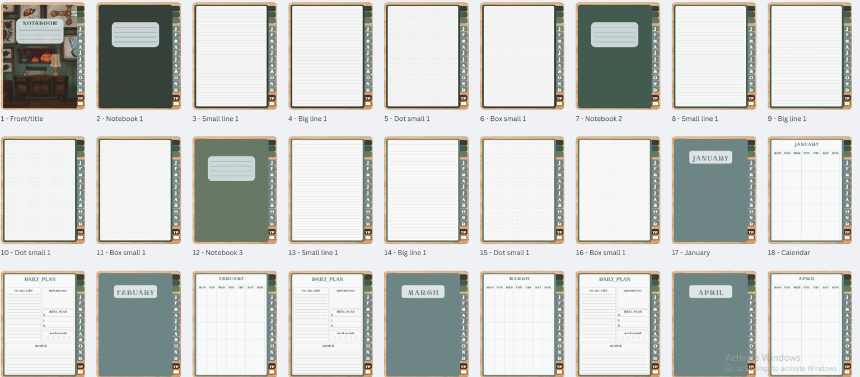Viewport: 860px width, 377px height.
Task: Click the "7 - Notebook 2" page label
Action: (x=599, y=119)
